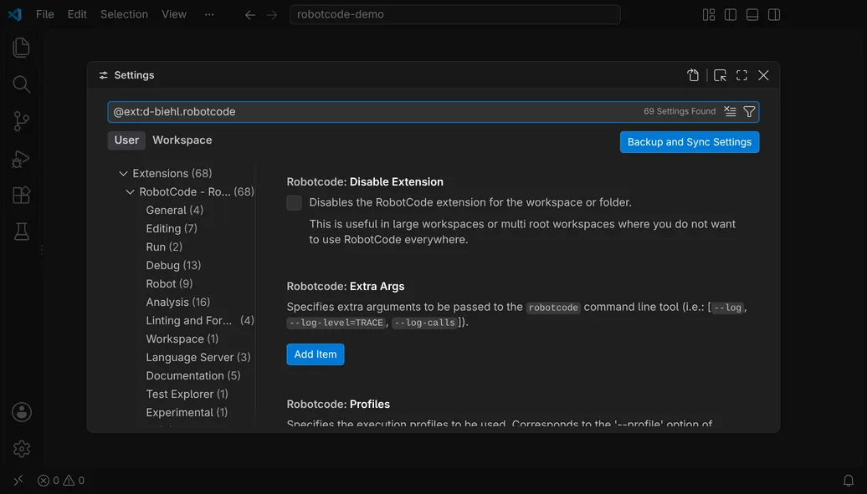
Task: Select Run (2) in settings tree
Action: pos(164,247)
